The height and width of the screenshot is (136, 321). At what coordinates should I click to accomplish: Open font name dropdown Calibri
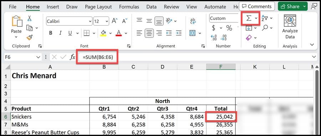pyautogui.click(x=90, y=21)
